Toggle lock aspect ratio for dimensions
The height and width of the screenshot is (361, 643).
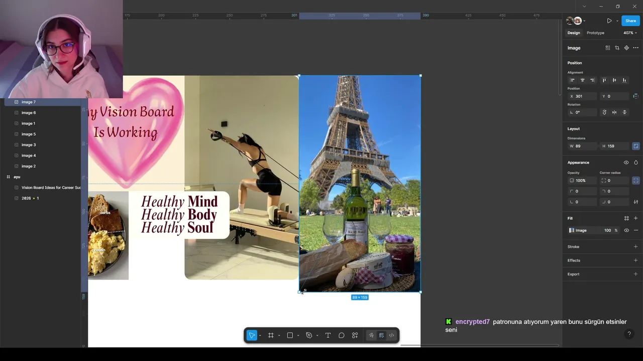pyautogui.click(x=636, y=146)
